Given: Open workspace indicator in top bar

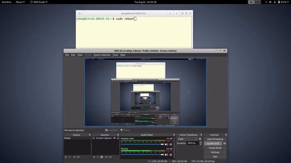Looking at the screenshot, I should click(254, 2).
